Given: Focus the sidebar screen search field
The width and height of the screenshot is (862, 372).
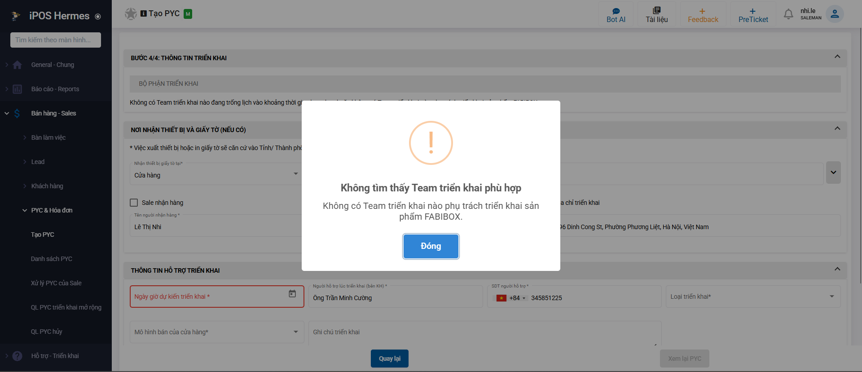Looking at the screenshot, I should tap(56, 40).
